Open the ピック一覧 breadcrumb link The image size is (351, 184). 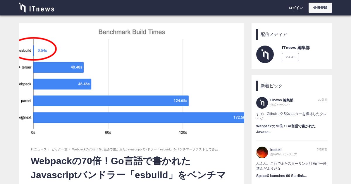pos(59,149)
